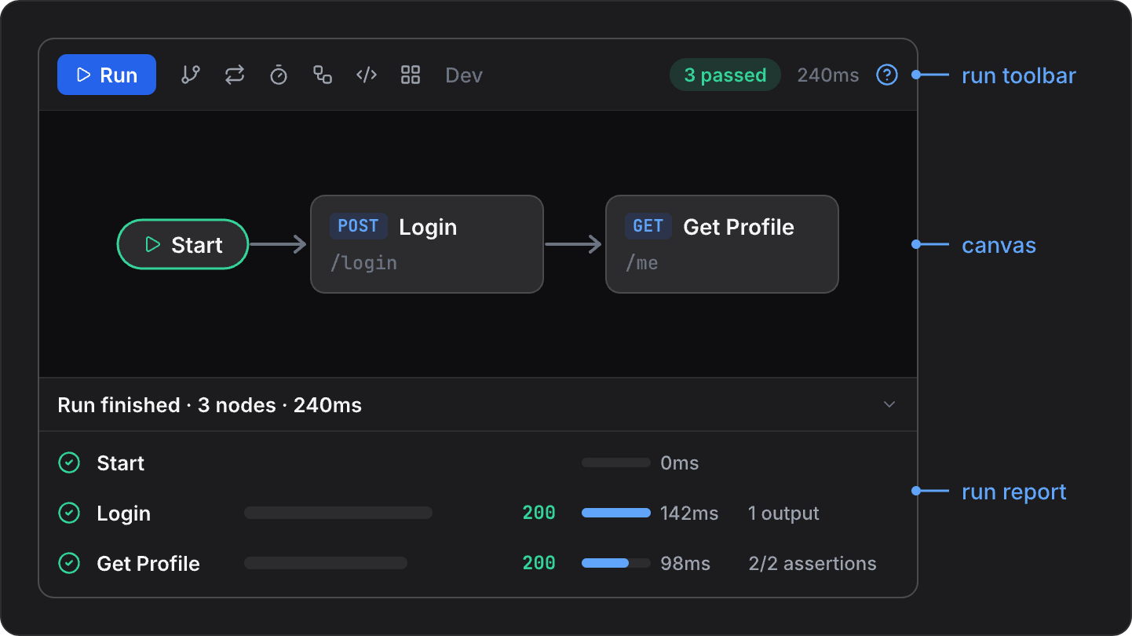Select the GET Get Profile node

pos(722,244)
